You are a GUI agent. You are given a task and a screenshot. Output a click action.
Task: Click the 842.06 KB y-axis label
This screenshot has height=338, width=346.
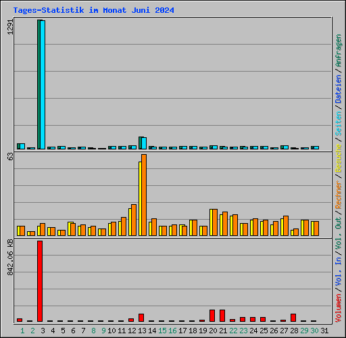pos(10,258)
